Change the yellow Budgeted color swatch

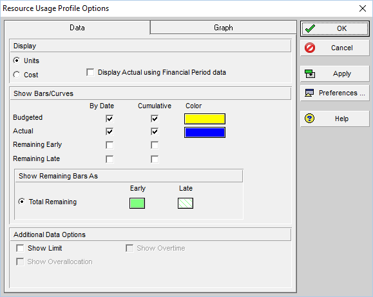pyautogui.click(x=205, y=119)
